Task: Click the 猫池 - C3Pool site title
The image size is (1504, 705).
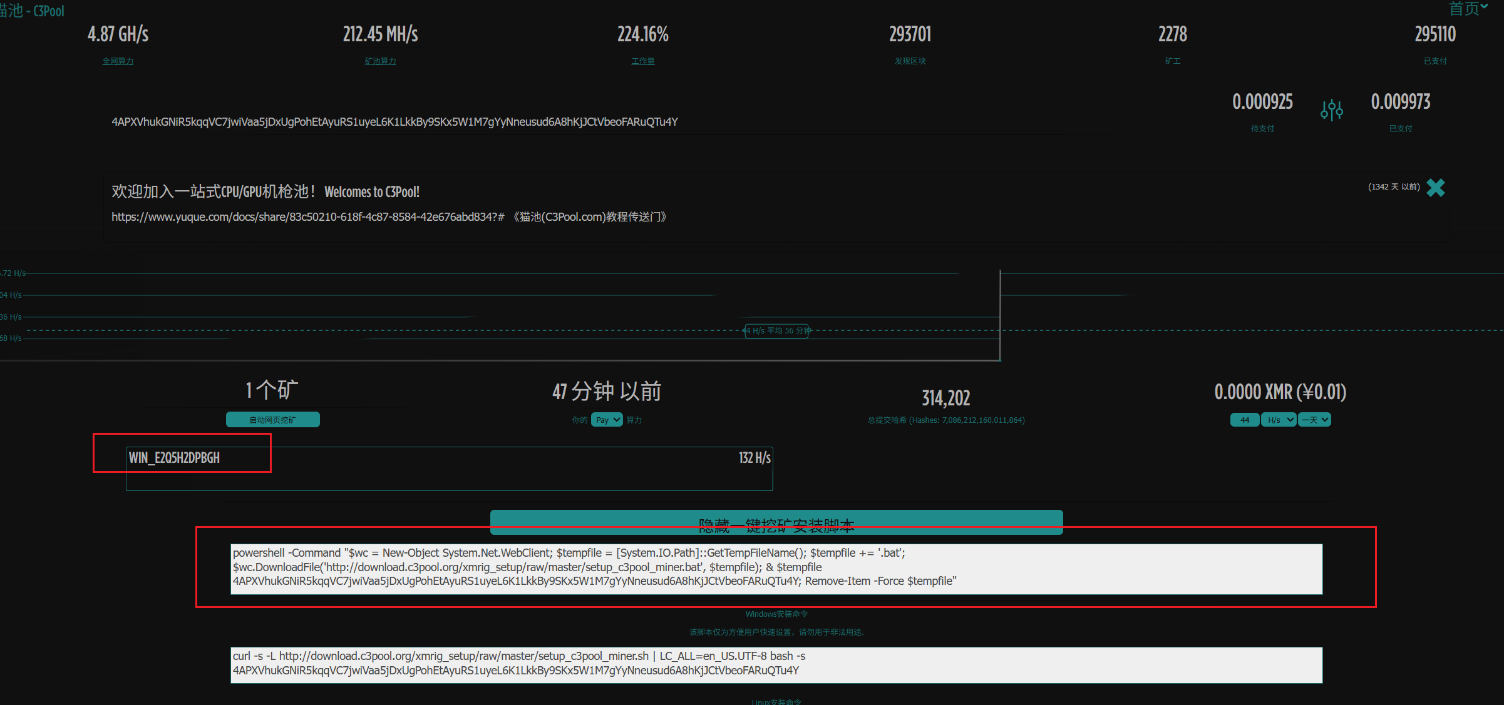Action: pyautogui.click(x=32, y=11)
